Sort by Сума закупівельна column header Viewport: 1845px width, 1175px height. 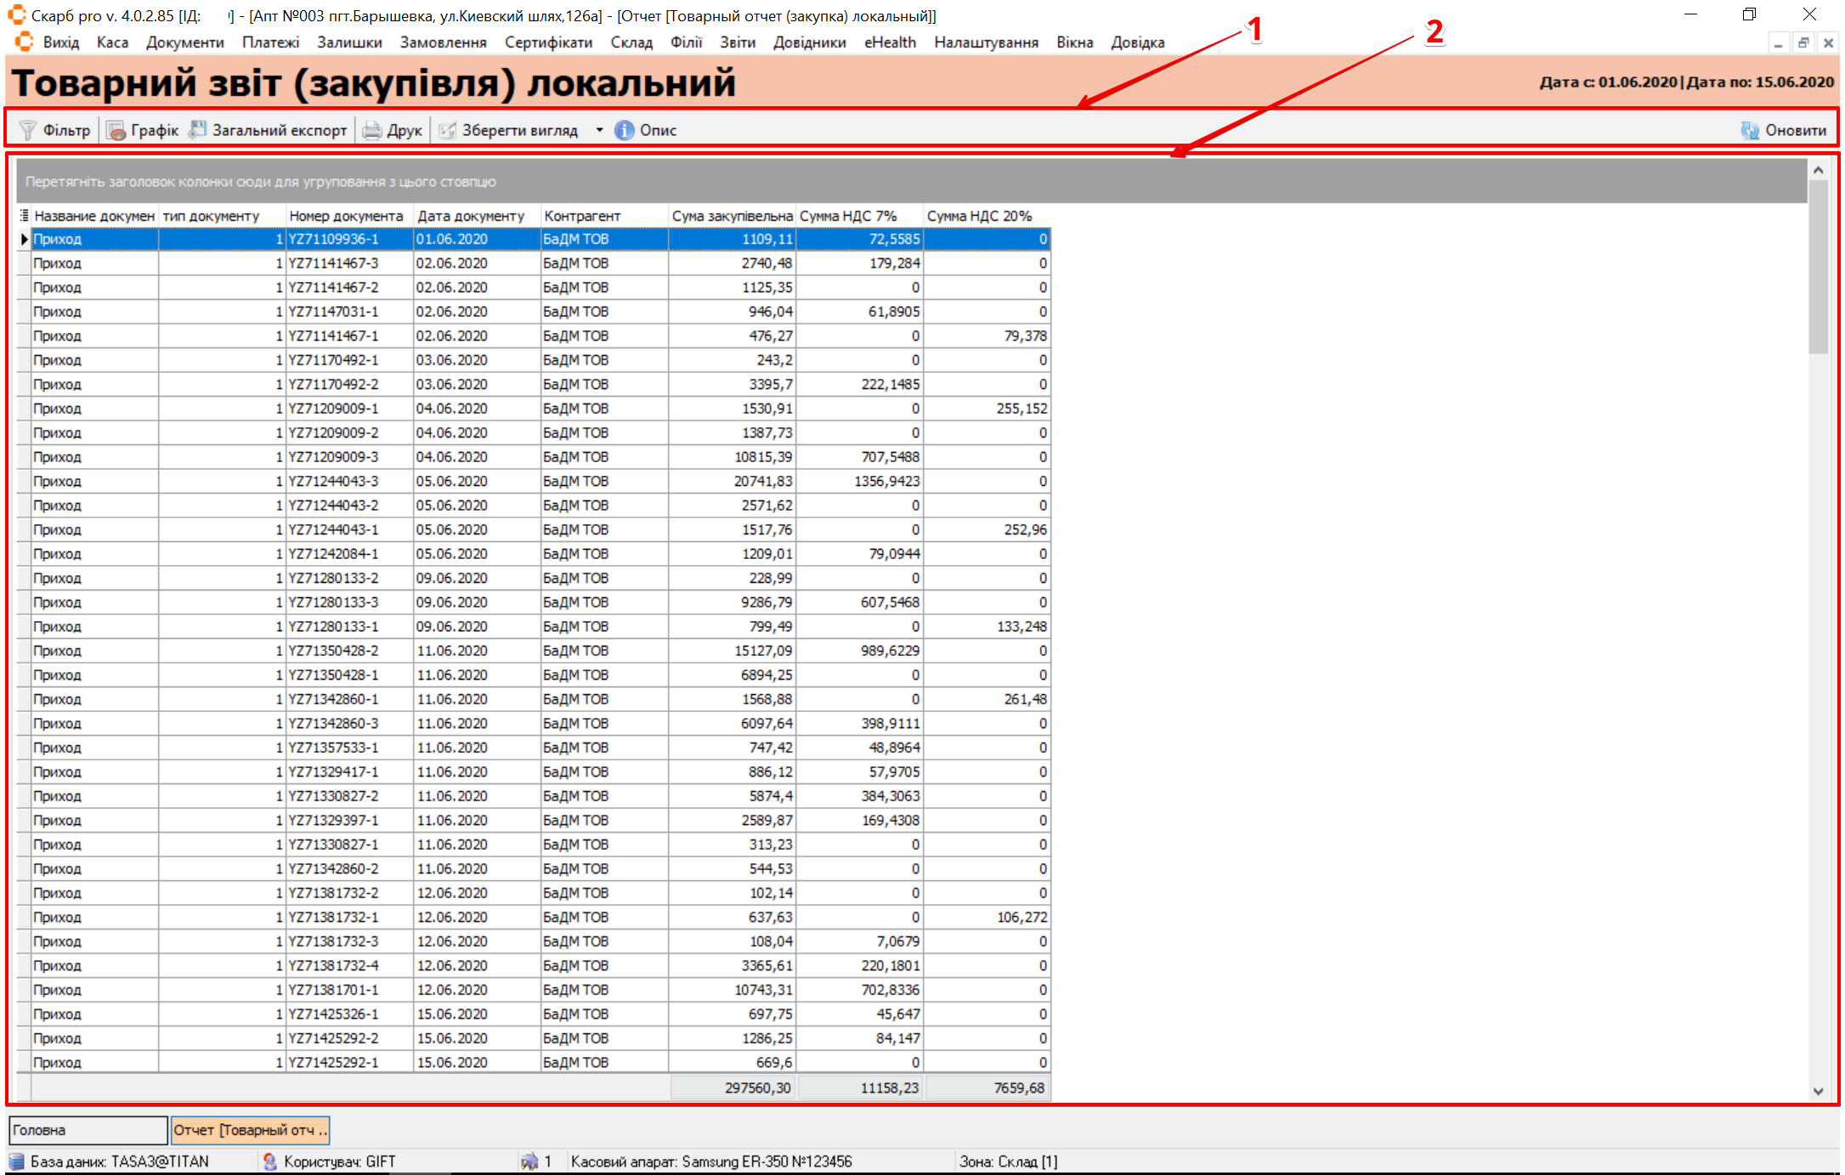click(732, 216)
